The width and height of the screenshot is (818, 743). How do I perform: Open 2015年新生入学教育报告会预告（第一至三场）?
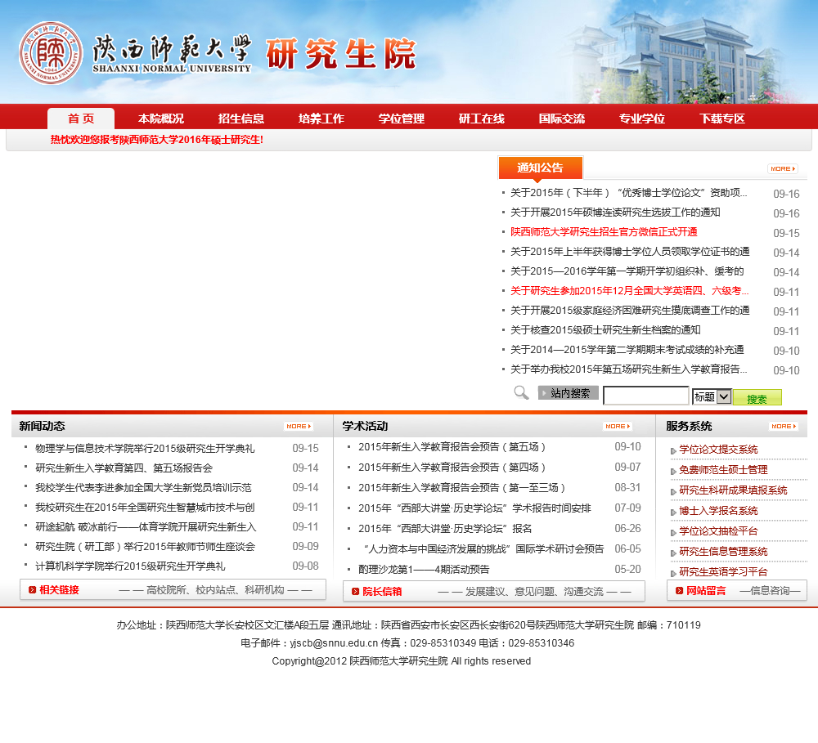click(461, 488)
